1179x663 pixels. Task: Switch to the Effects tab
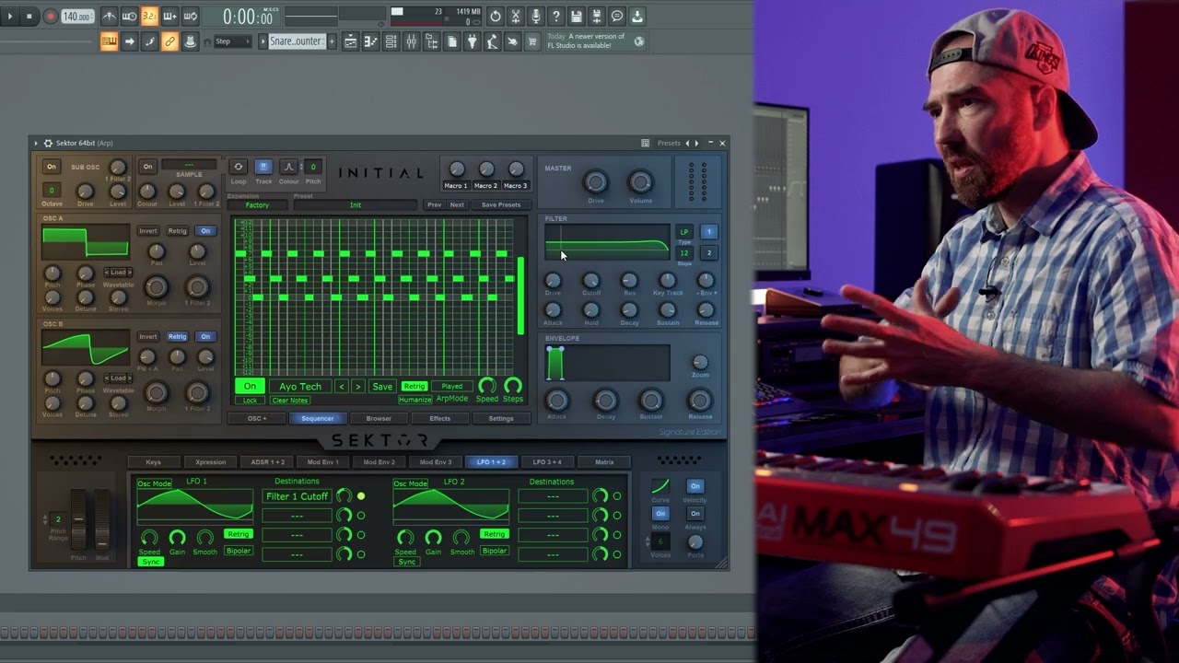click(440, 419)
